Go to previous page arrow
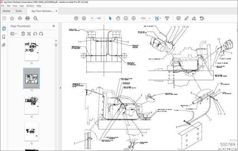 tap(76, 18)
